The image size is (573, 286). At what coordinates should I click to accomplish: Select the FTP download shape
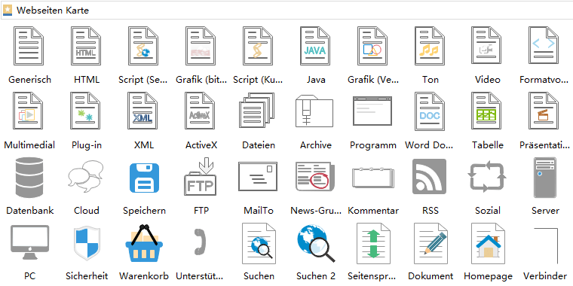(201, 176)
